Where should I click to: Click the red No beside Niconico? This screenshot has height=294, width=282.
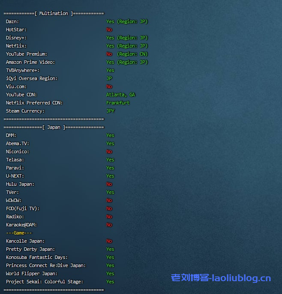109,151
